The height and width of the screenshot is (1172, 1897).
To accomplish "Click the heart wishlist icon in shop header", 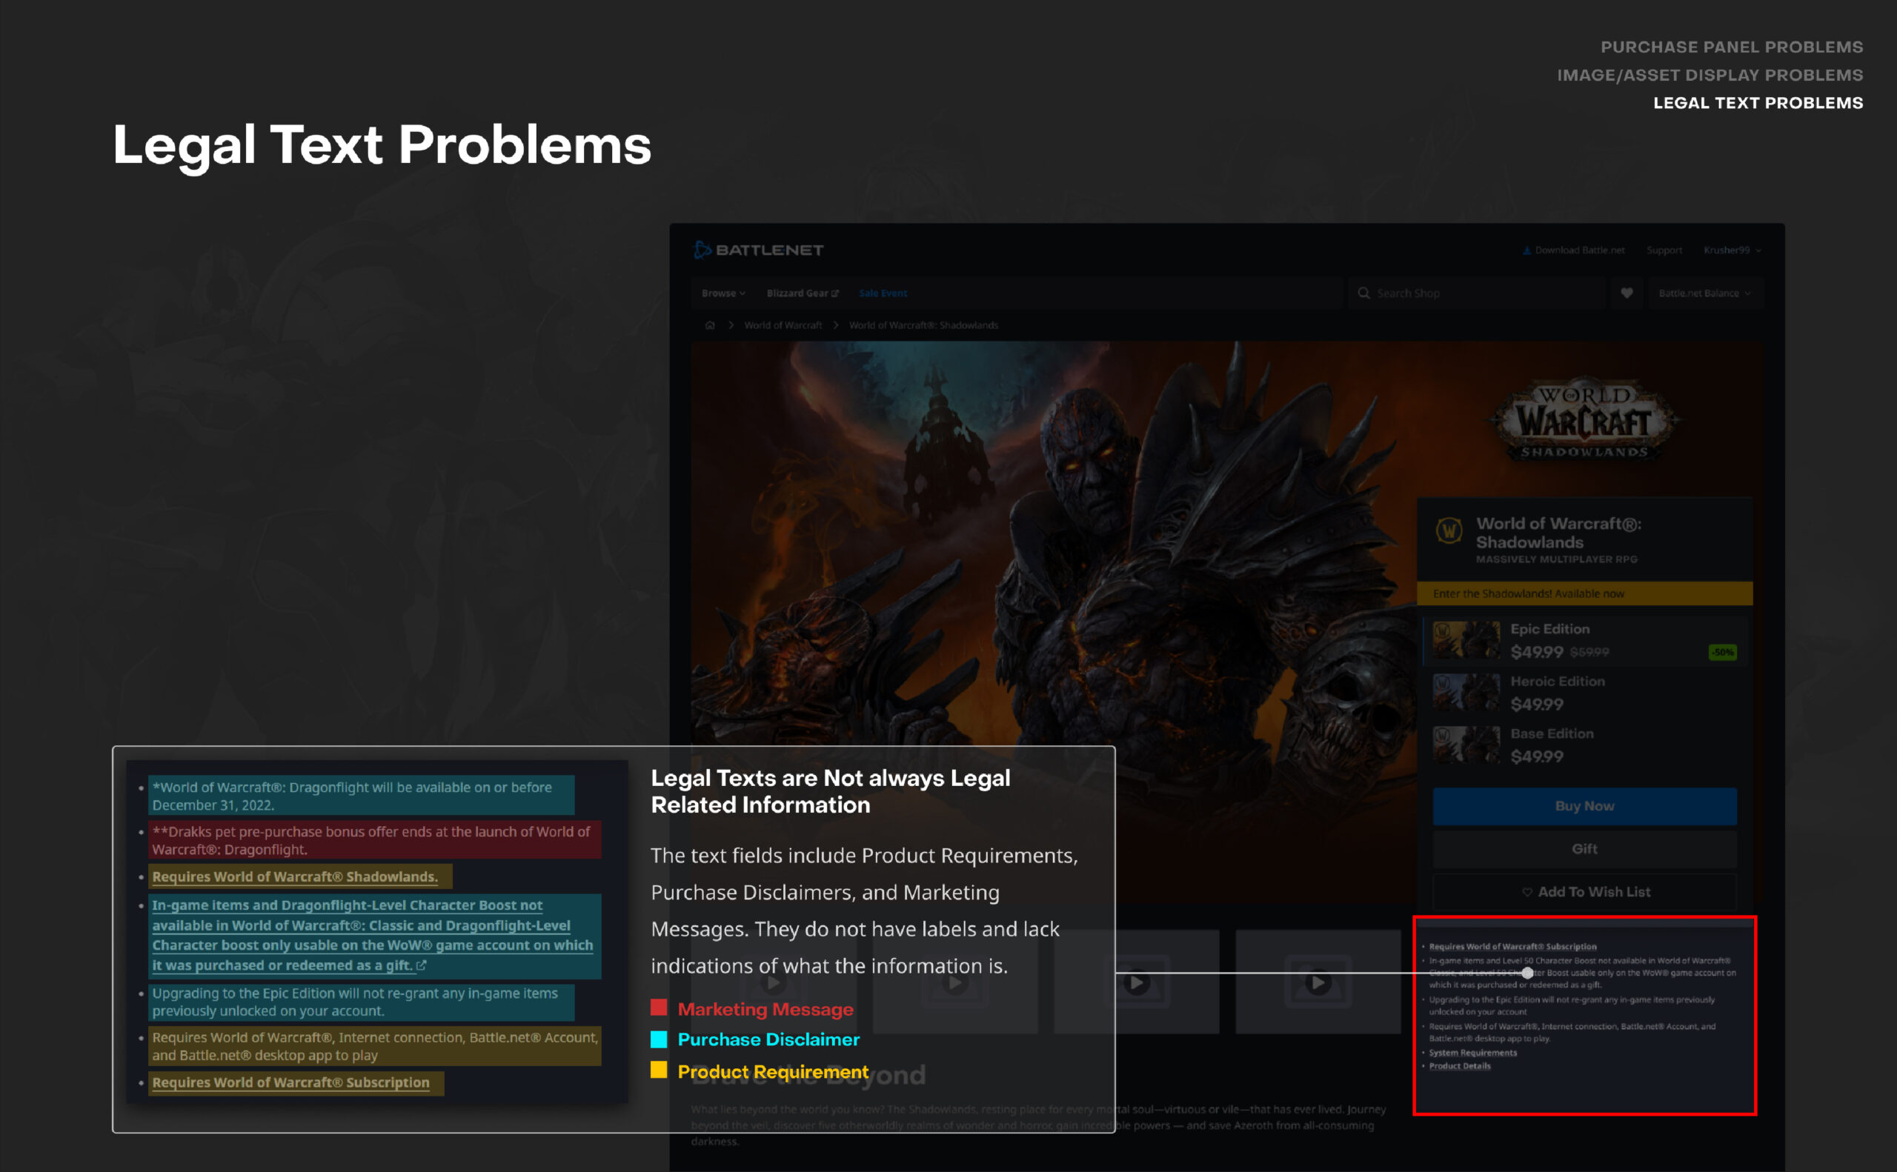I will (1627, 293).
